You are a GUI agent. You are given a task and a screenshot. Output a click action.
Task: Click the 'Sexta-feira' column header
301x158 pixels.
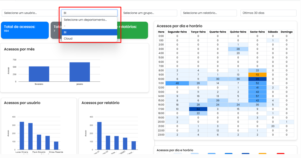click(257, 32)
